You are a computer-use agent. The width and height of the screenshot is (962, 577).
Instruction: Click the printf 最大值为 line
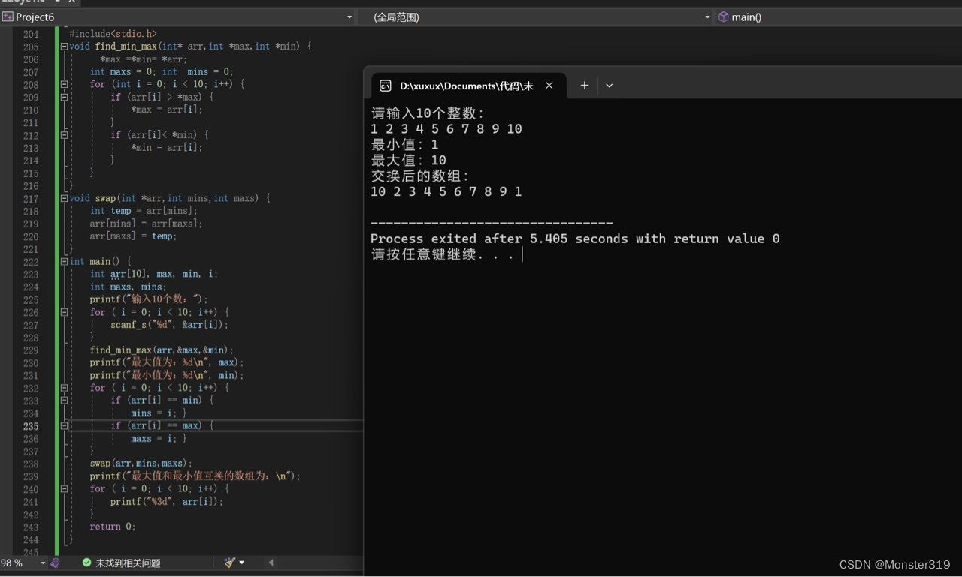(x=167, y=362)
